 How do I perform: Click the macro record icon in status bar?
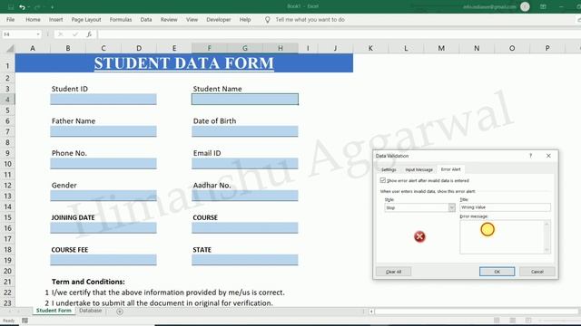point(25,321)
